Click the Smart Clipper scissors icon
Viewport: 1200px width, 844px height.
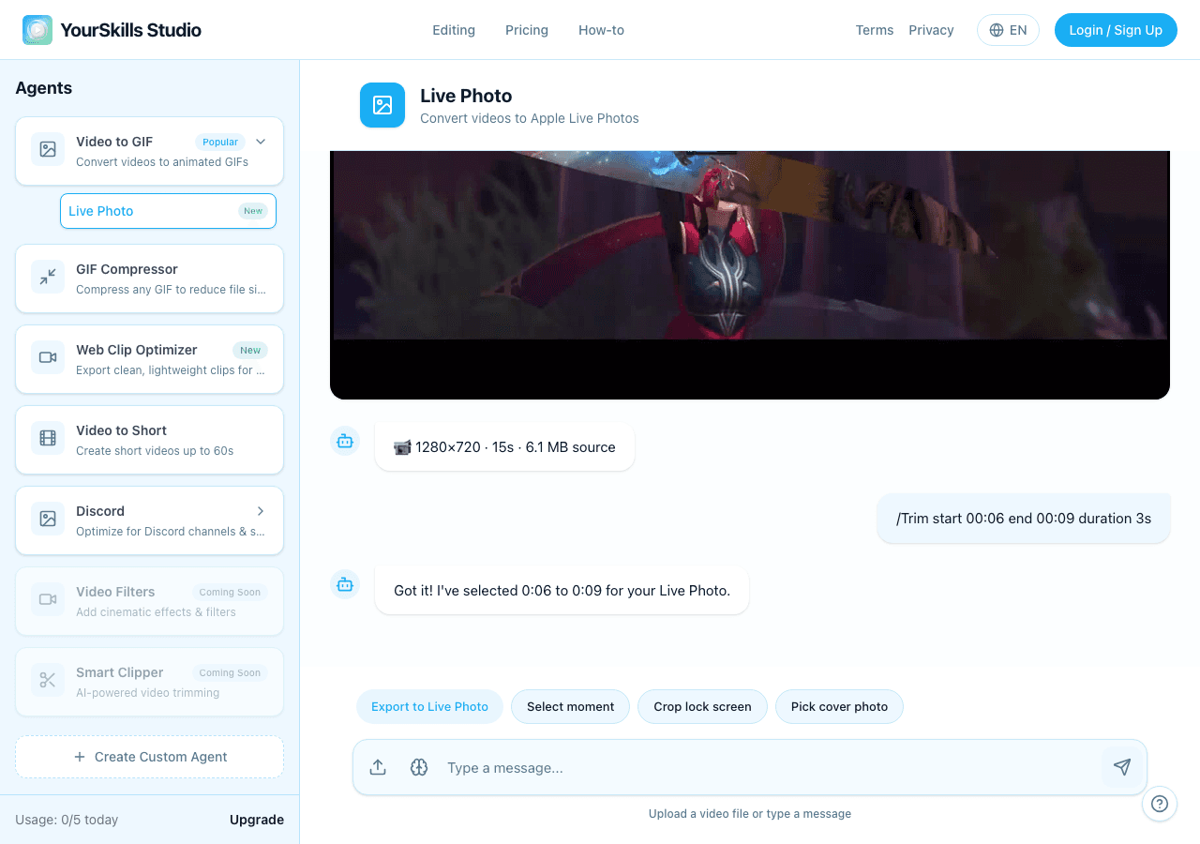(48, 680)
